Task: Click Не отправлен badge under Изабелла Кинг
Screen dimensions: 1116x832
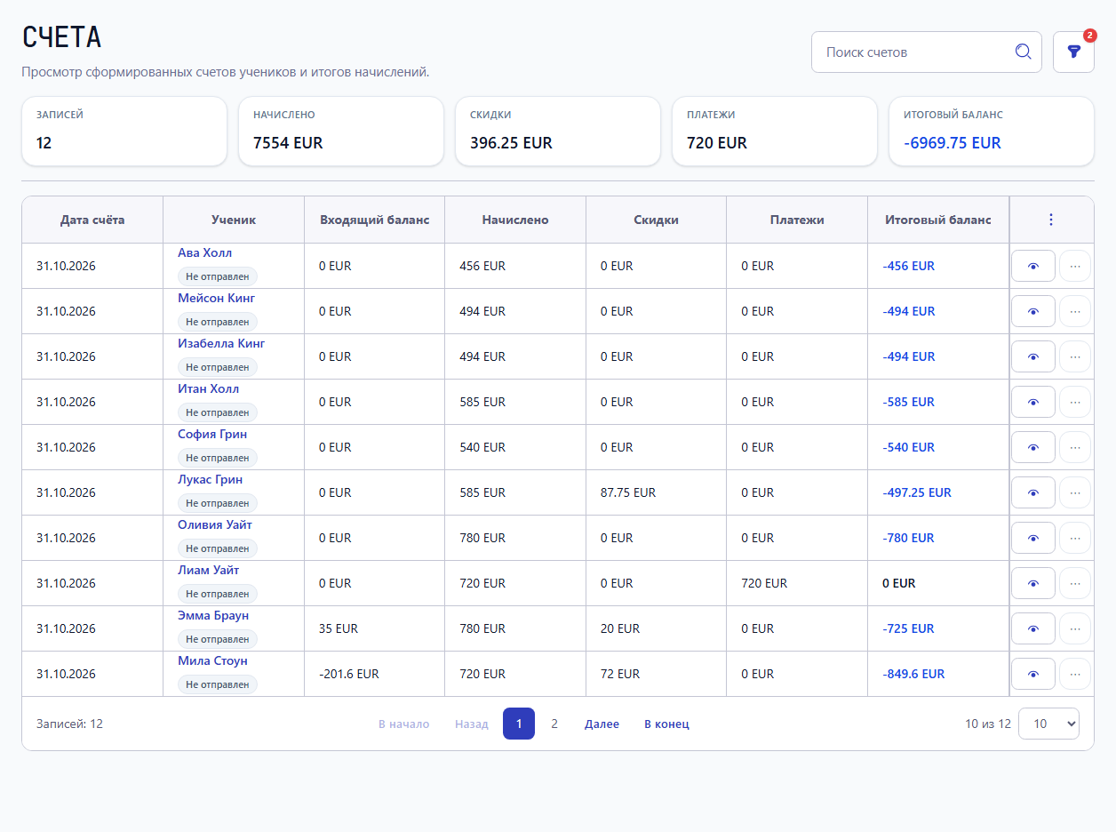Action: tap(218, 367)
